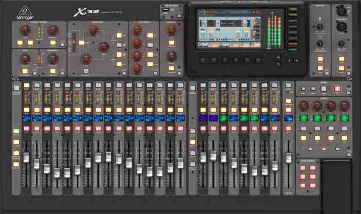Select the red Mute Grp display button

(x=293, y=44)
